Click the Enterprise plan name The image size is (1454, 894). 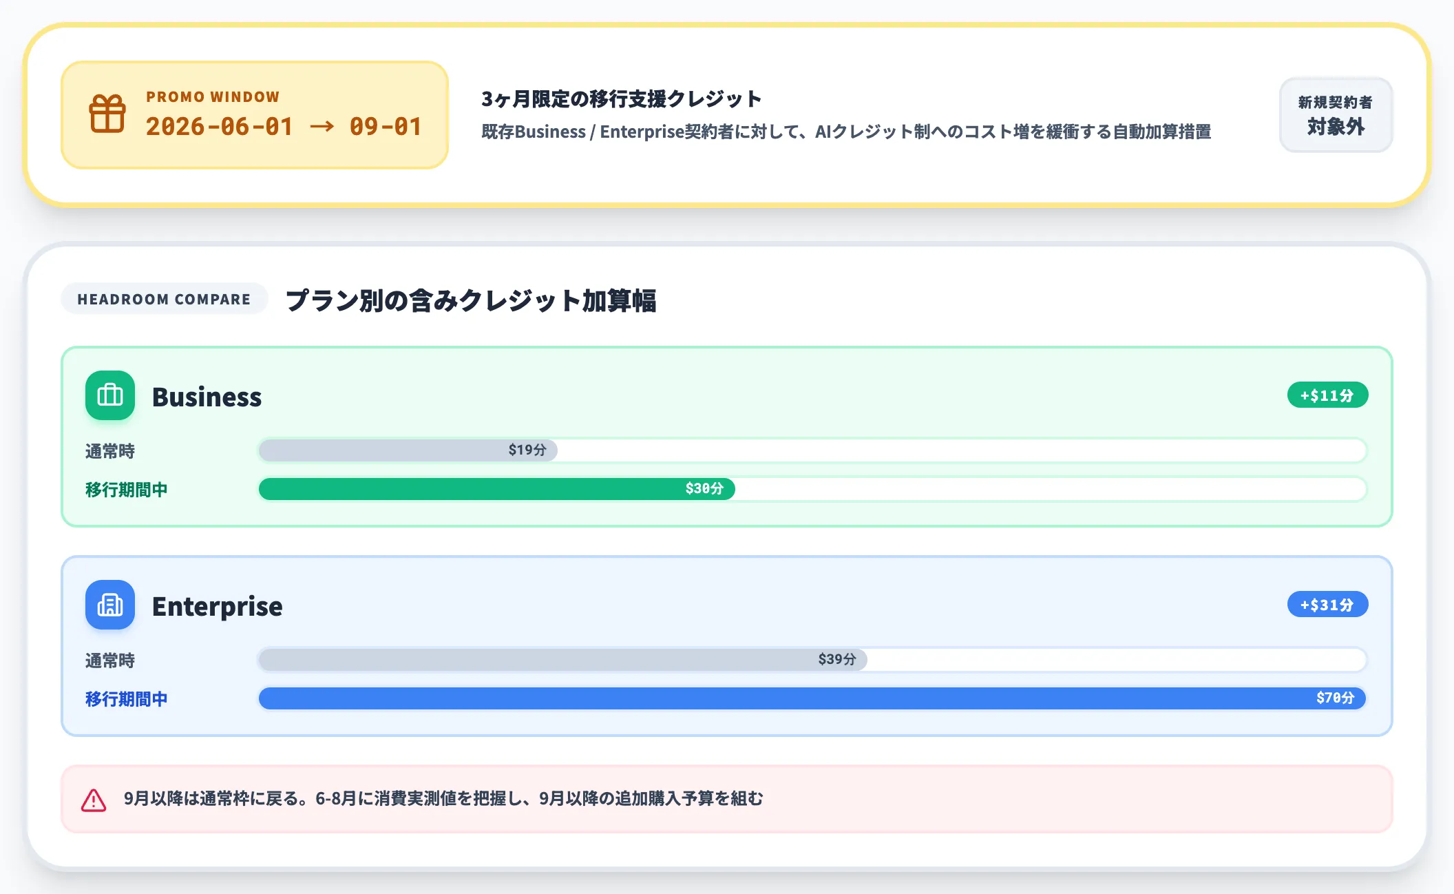coord(217,606)
